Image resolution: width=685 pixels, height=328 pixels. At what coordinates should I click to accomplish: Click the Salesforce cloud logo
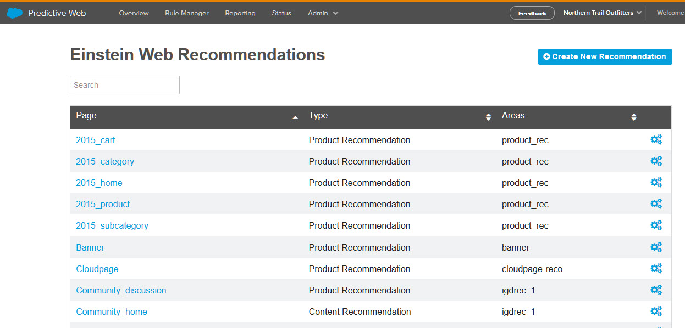point(15,13)
